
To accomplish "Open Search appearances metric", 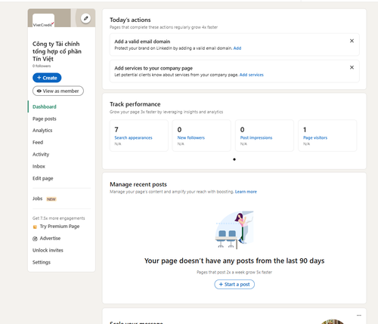I will (x=133, y=137).
